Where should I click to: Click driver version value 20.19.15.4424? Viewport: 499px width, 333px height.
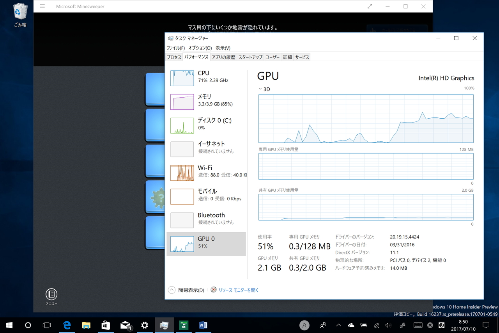404,237
